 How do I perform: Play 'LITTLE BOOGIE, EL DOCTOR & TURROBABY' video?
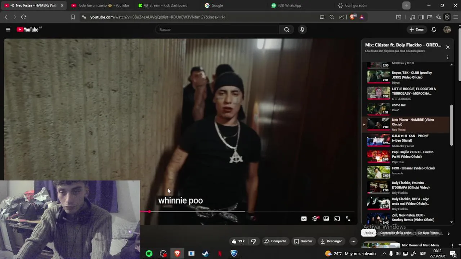point(406,93)
